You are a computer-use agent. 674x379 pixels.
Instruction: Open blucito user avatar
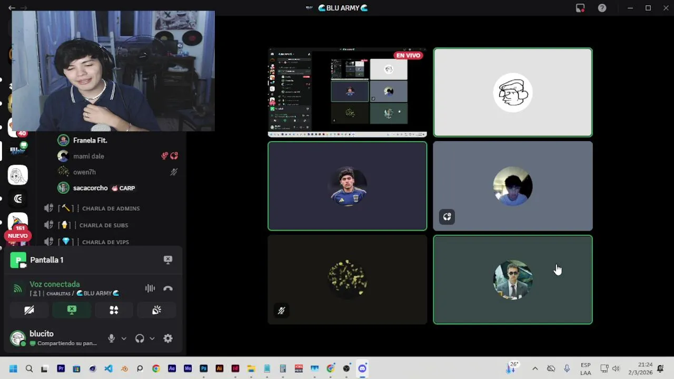click(18, 338)
